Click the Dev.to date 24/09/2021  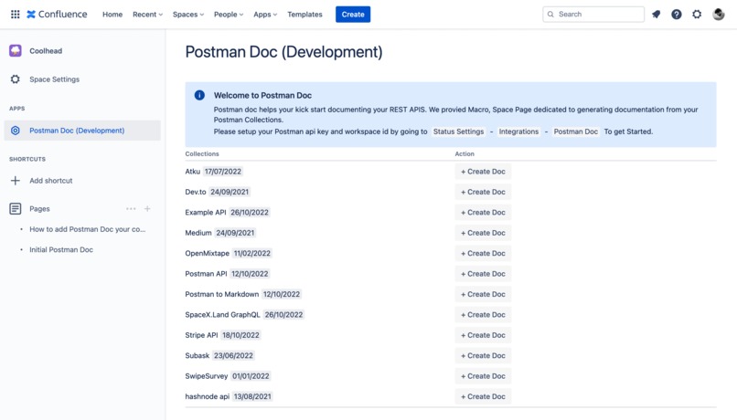coord(230,192)
